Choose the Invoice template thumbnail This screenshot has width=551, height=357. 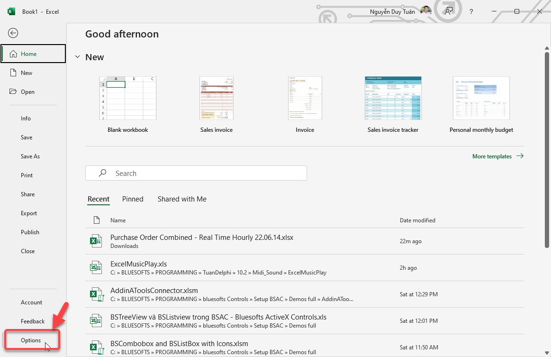click(x=305, y=98)
